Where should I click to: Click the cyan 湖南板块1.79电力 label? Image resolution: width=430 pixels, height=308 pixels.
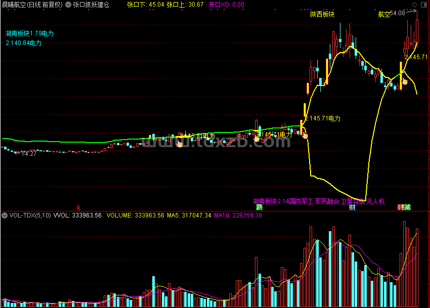tap(30, 33)
